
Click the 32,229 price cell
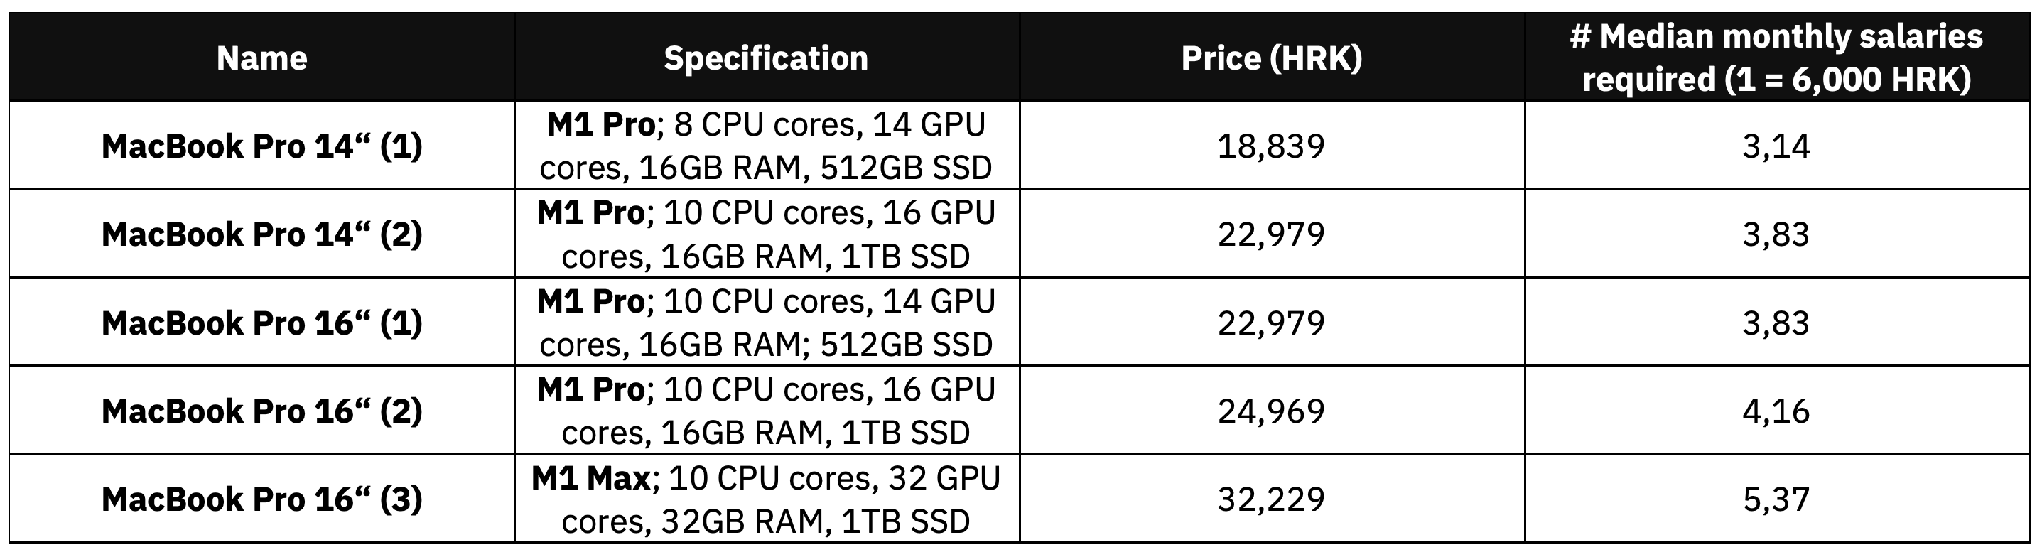click(x=1272, y=499)
